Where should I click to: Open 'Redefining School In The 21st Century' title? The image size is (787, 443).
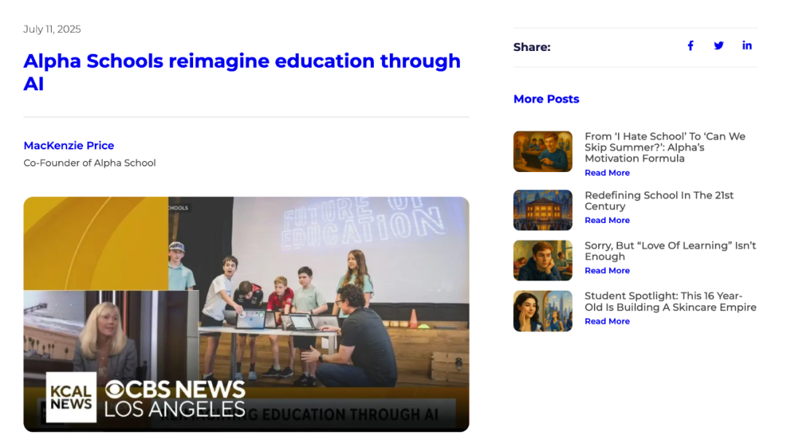(659, 200)
